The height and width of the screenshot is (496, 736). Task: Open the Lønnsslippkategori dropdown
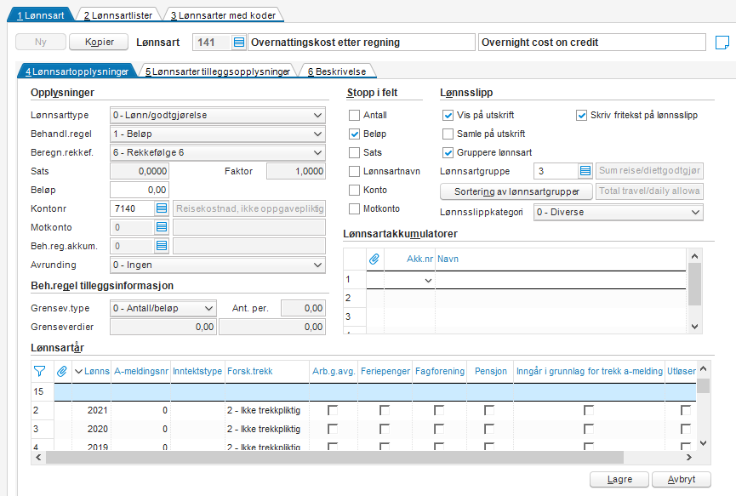(619, 212)
